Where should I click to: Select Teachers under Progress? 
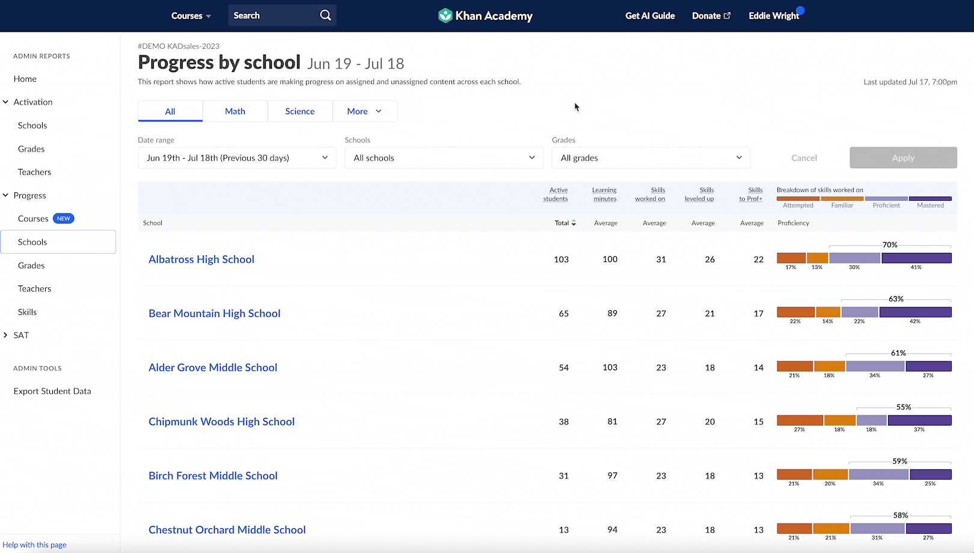coord(35,289)
